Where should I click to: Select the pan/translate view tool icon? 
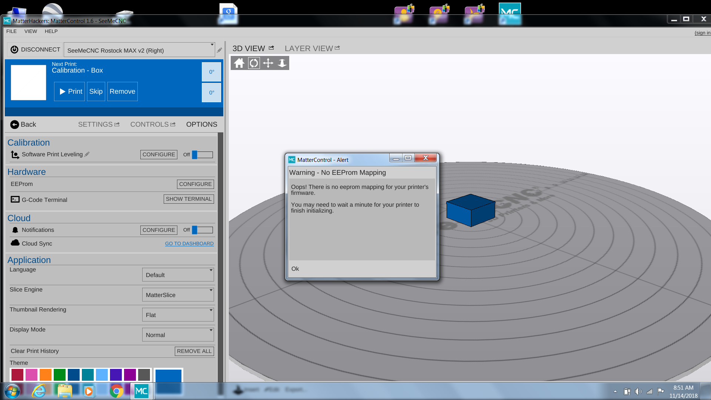[268, 63]
